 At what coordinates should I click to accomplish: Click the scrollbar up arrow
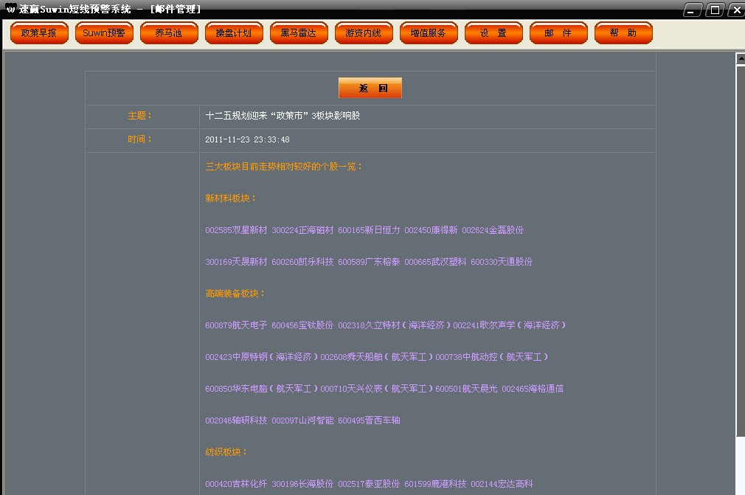click(741, 59)
